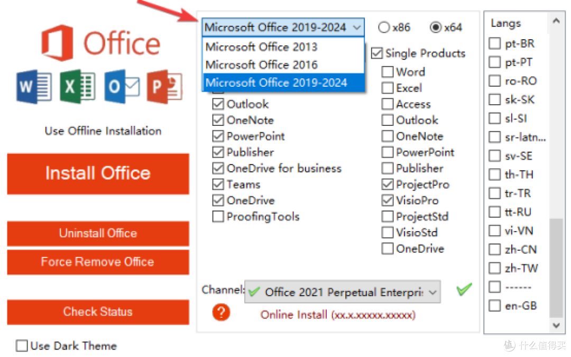Click the red question mark help icon
The height and width of the screenshot is (357, 571).
click(221, 312)
